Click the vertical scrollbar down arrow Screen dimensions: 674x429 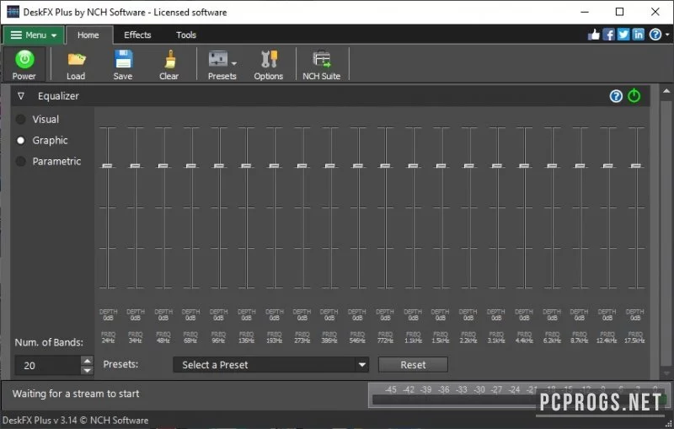point(666,373)
